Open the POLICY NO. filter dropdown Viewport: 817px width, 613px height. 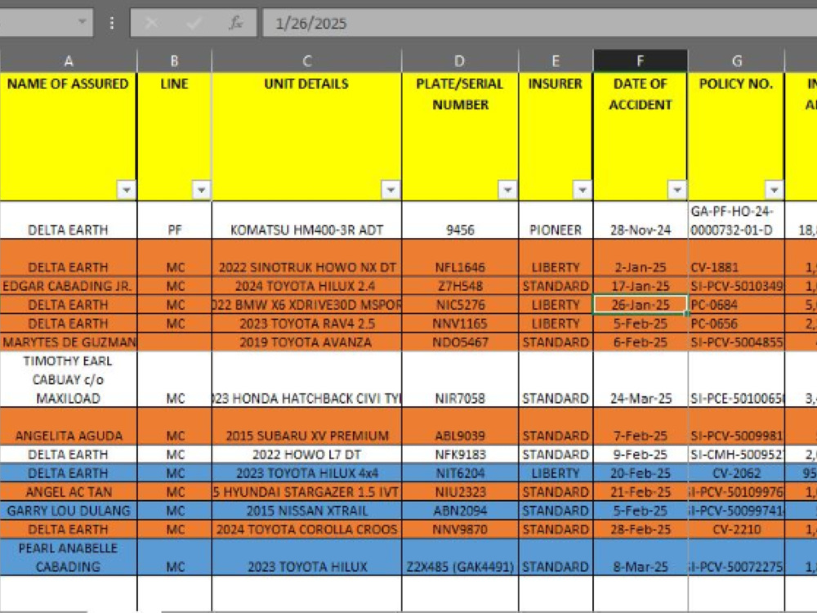click(774, 190)
